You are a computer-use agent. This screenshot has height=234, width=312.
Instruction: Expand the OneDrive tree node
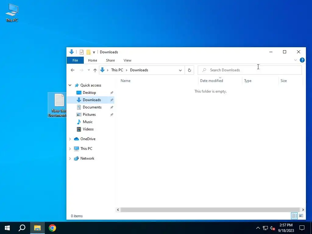pyautogui.click(x=70, y=139)
